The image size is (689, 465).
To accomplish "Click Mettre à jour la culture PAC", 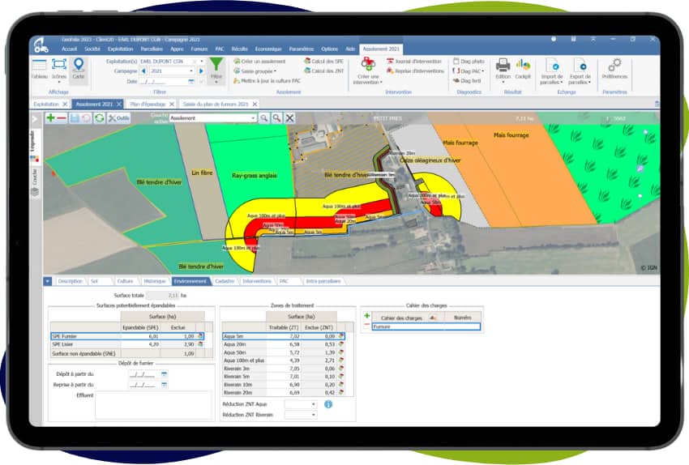I will tap(267, 81).
